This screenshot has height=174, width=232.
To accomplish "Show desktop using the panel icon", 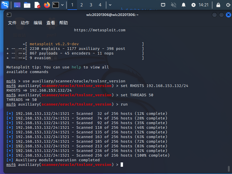I will [x=17, y=5].
